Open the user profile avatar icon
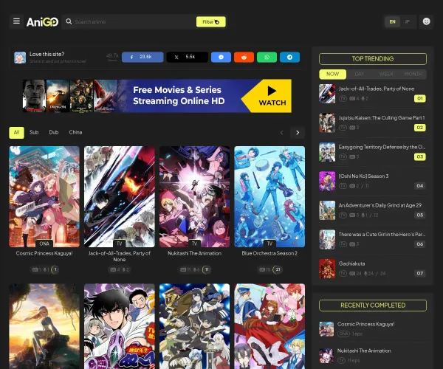Image resolution: width=443 pixels, height=369 pixels. [x=426, y=21]
